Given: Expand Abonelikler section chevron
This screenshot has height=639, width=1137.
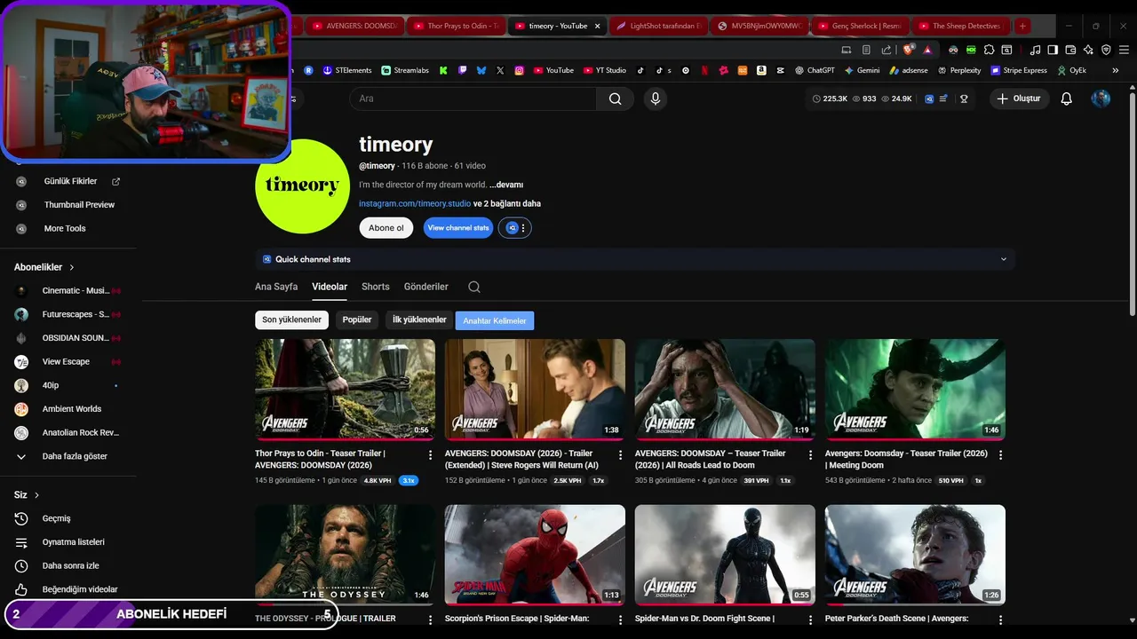Looking at the screenshot, I should coord(72,267).
